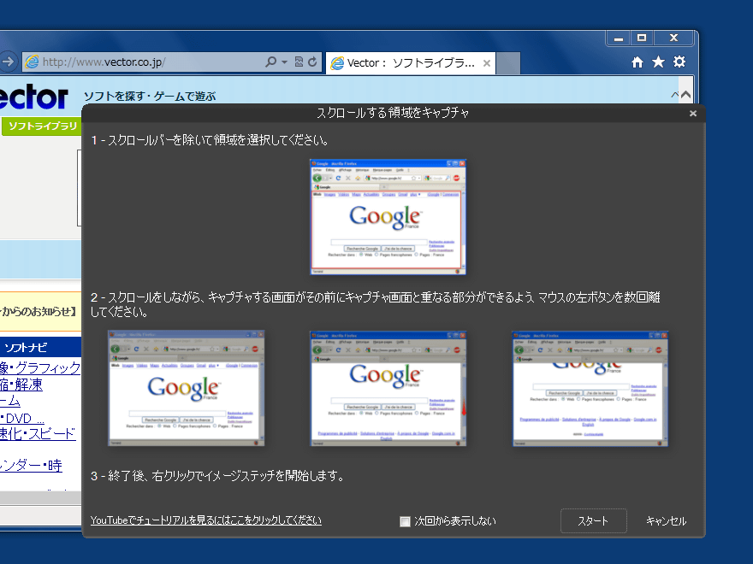Click the step 1 Google selection thumbnail

pos(388,217)
